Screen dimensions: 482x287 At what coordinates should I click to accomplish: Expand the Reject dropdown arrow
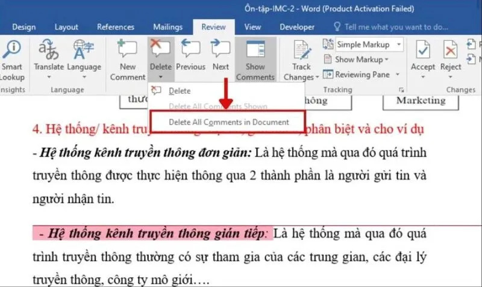click(x=450, y=77)
